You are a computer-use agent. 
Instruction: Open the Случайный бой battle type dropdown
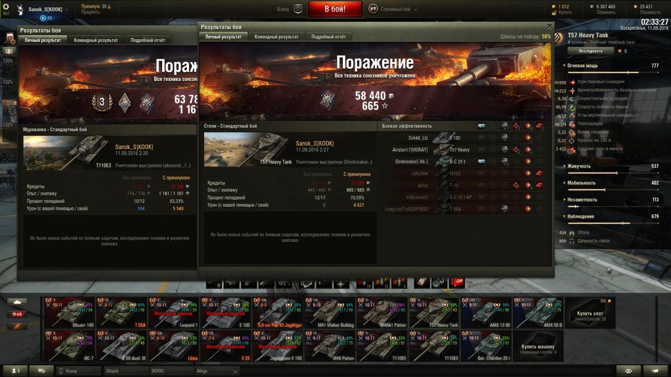[394, 9]
